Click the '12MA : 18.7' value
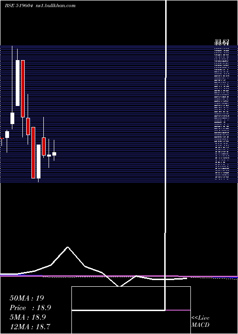Viewport: 238px width, 334px height. point(30,326)
